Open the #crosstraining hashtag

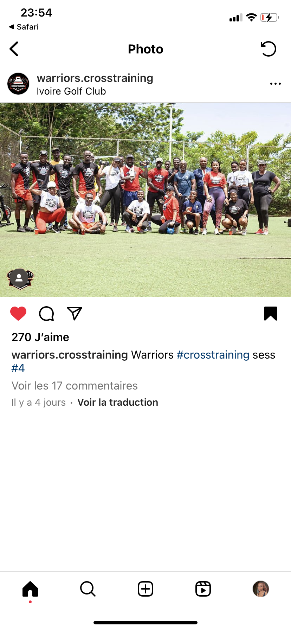coord(213,355)
